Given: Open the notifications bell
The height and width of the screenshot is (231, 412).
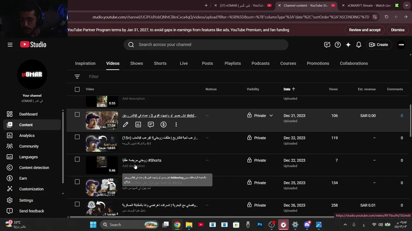Looking at the screenshot, I should tap(359, 45).
